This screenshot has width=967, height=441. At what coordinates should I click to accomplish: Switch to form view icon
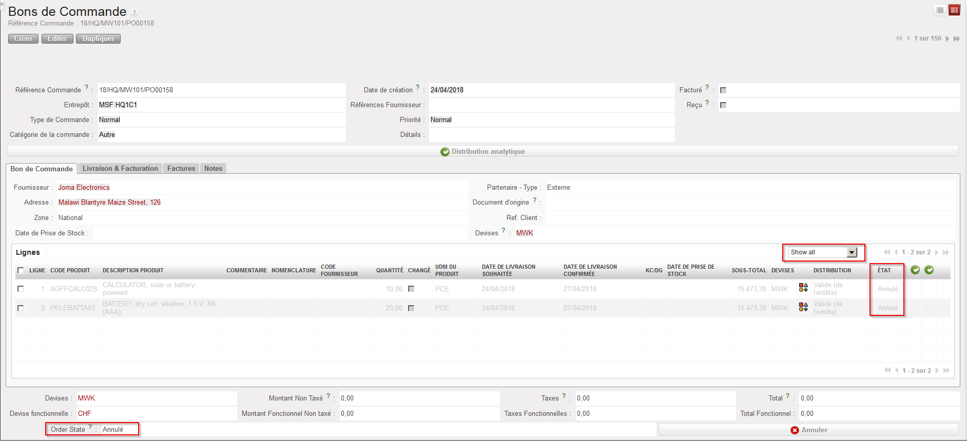pos(954,10)
